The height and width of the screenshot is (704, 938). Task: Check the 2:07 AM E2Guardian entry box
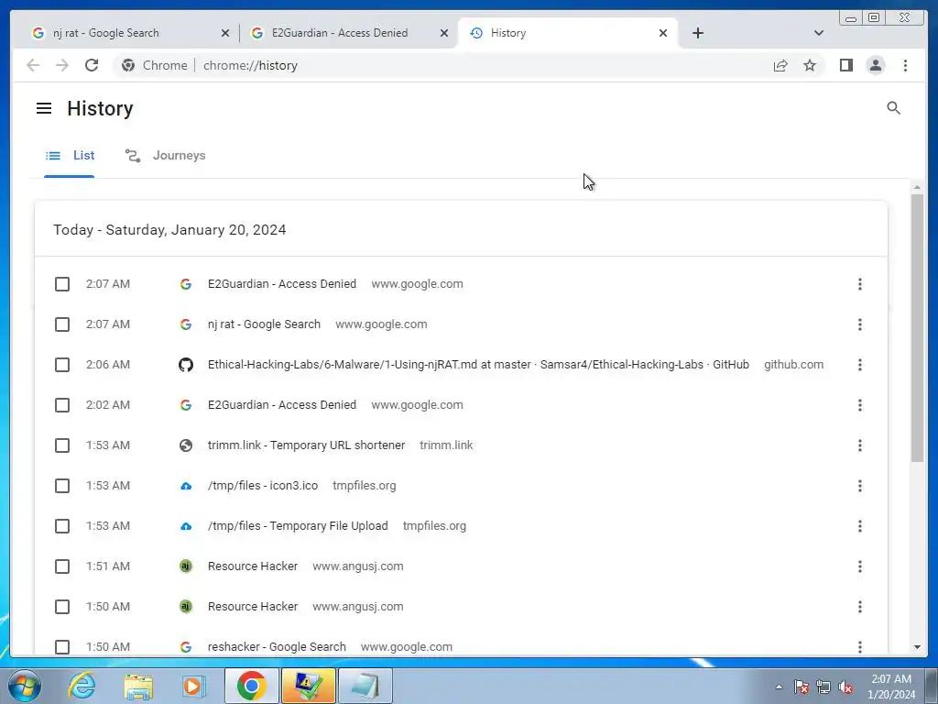[62, 284]
